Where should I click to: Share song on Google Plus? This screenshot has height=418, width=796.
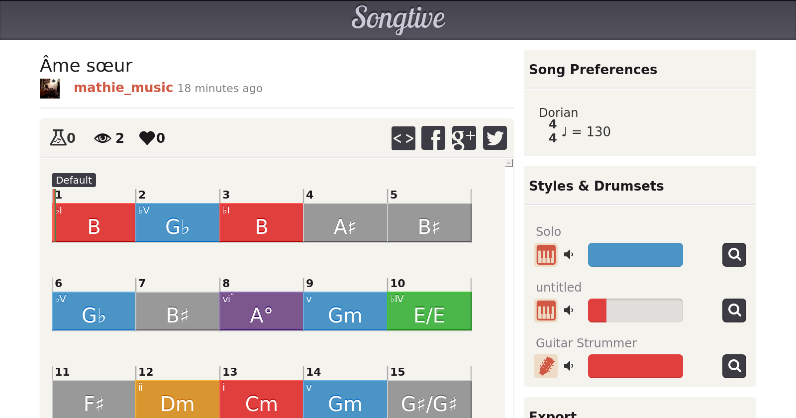click(x=464, y=138)
